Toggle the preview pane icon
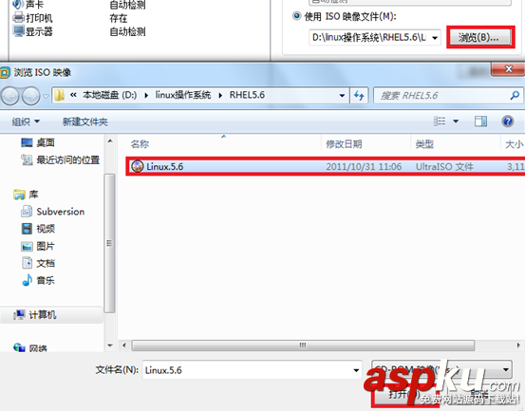 [480, 121]
